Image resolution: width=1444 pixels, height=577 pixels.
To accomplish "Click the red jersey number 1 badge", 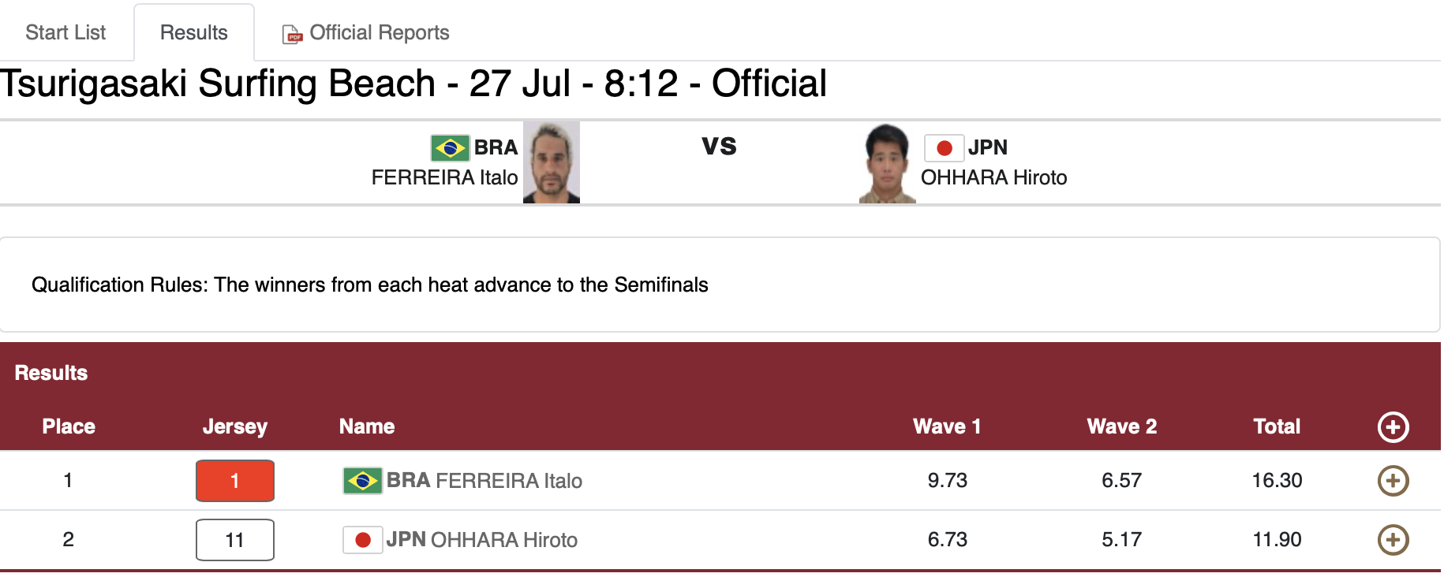I will [x=234, y=481].
